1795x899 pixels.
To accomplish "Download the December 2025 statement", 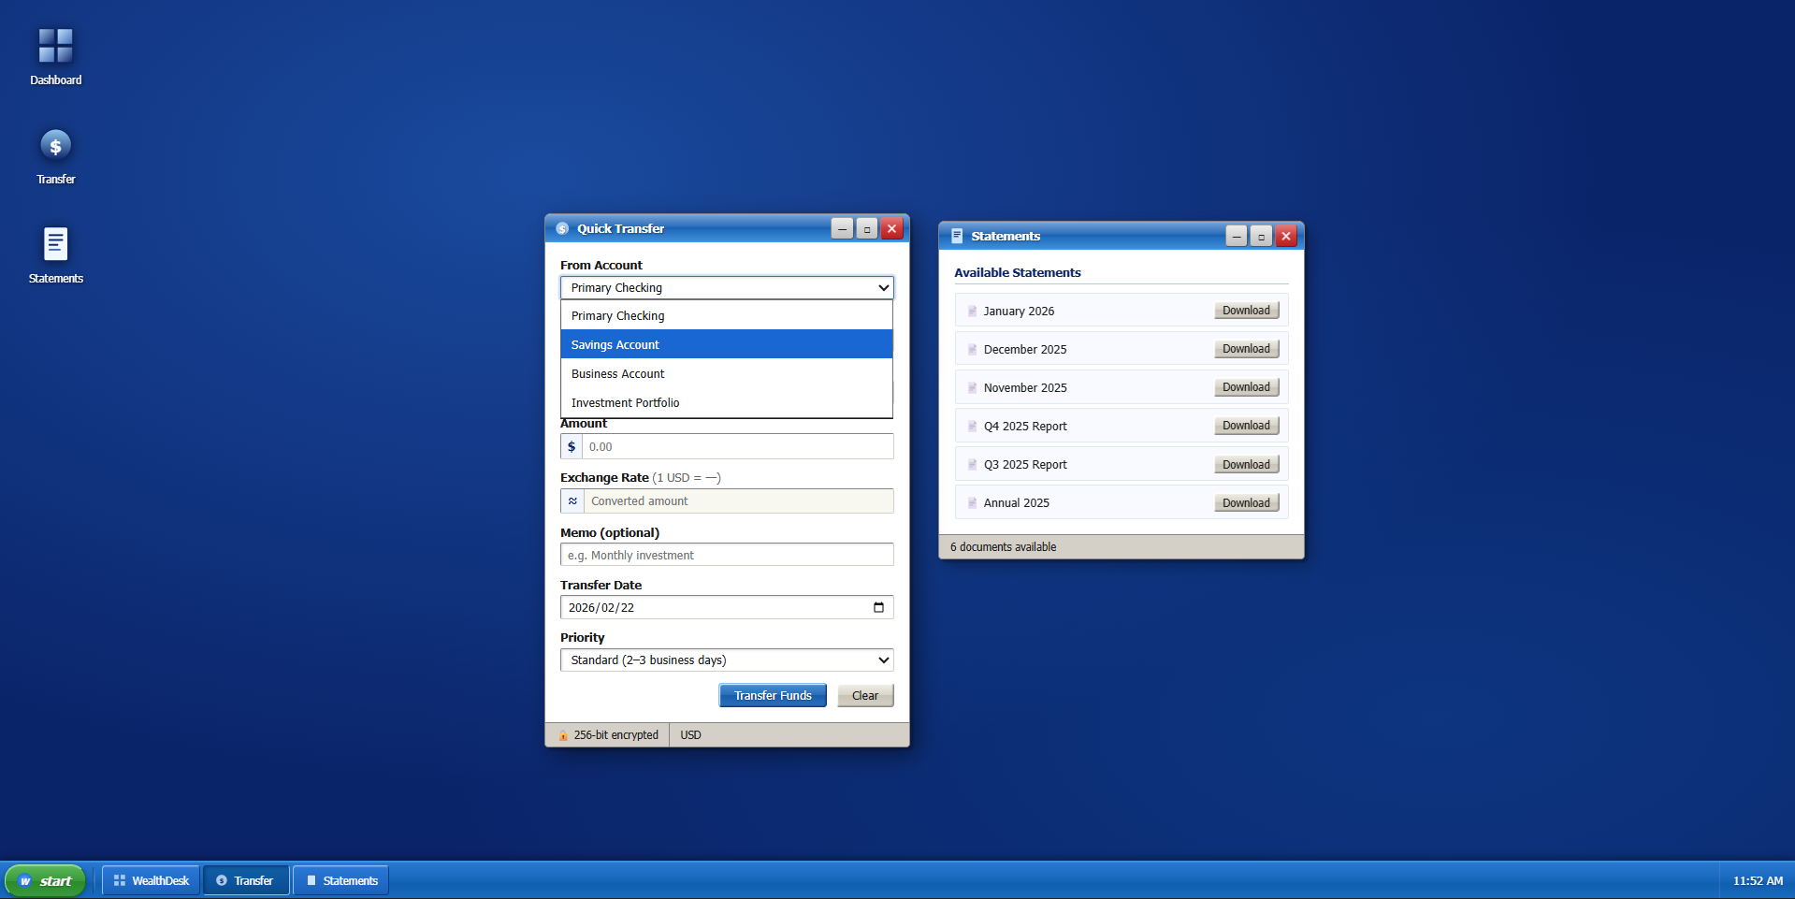I will [x=1246, y=348].
